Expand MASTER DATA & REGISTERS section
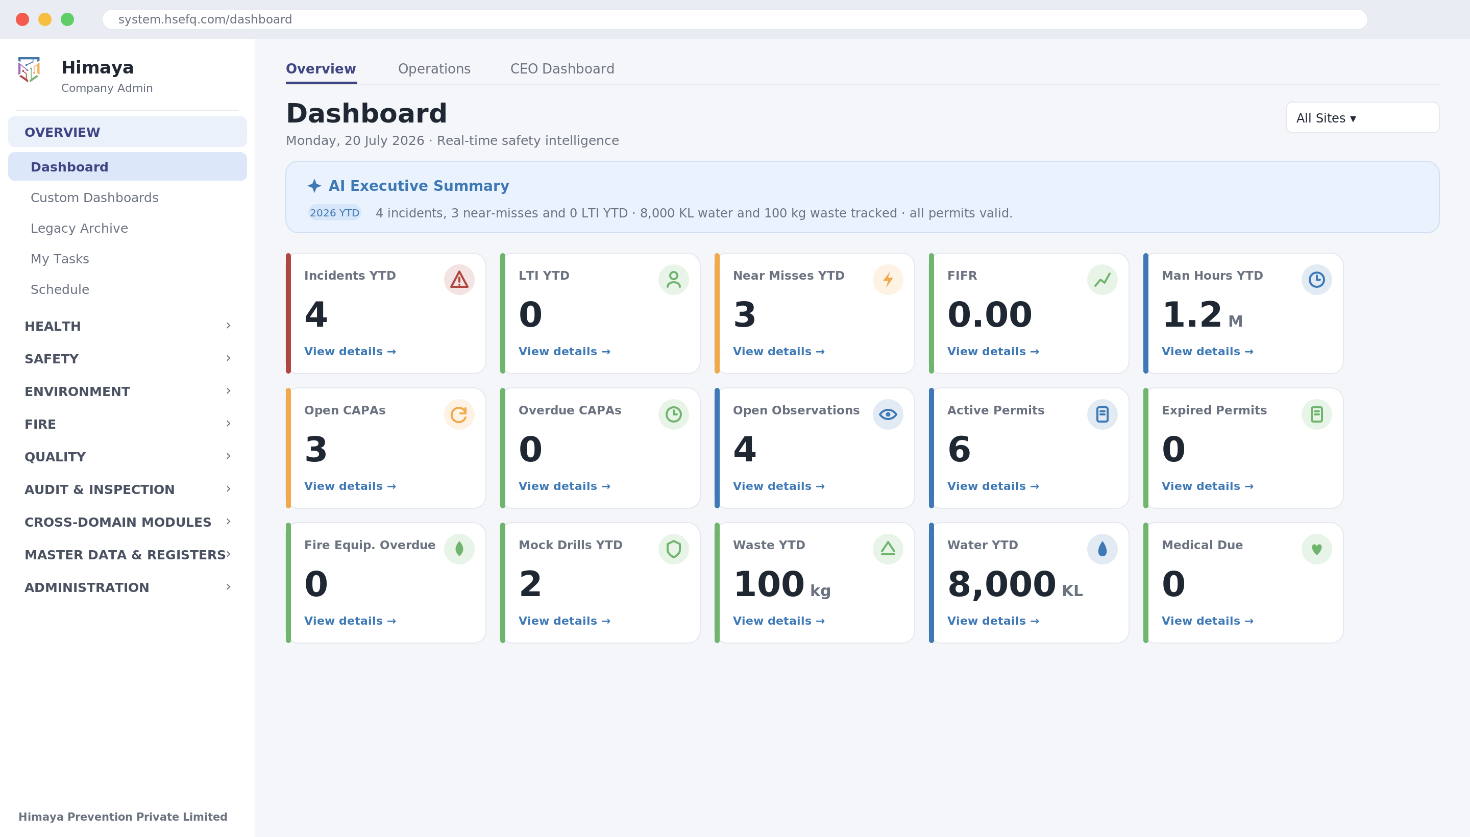 coord(127,555)
